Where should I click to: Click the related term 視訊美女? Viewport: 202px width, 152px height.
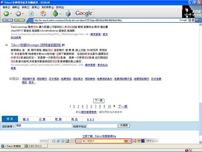(x=78, y=79)
